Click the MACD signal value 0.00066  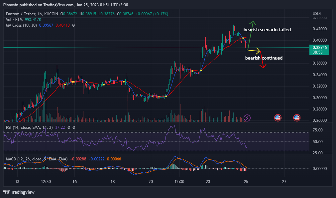[x=114, y=159]
